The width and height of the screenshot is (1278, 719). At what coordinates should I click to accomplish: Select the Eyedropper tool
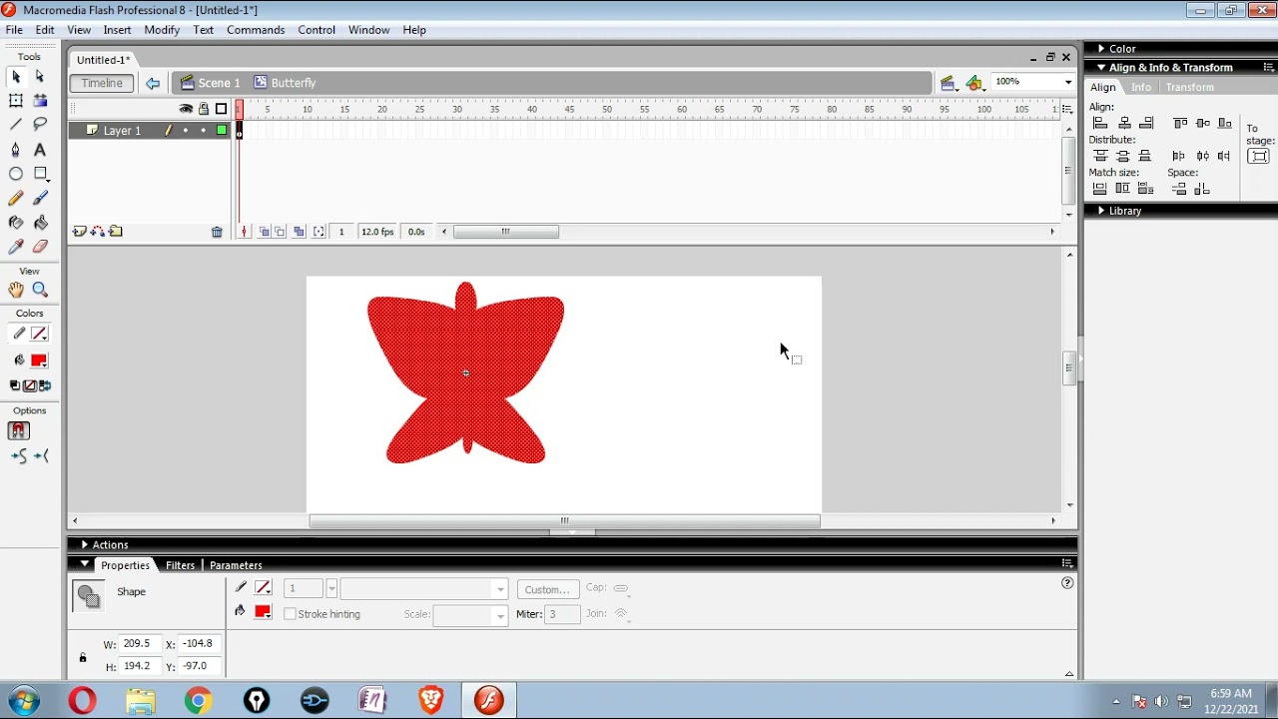[16, 247]
